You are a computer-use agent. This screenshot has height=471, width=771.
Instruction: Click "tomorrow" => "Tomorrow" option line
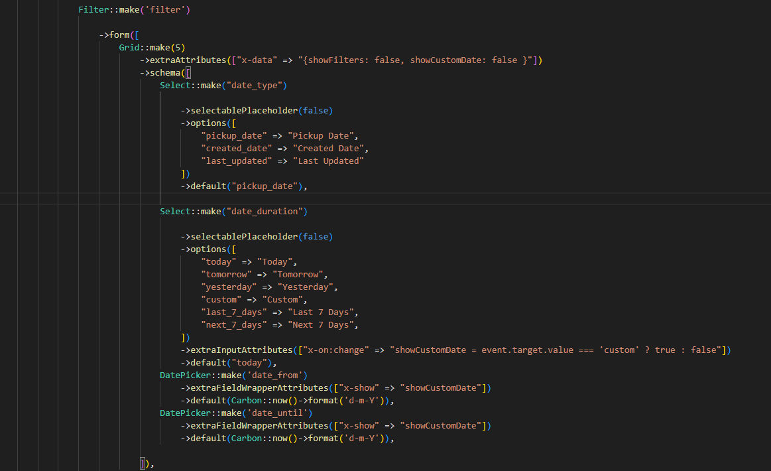[x=265, y=275]
